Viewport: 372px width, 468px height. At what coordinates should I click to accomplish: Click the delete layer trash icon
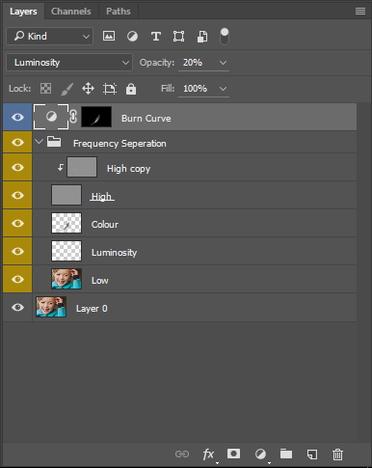point(337,454)
